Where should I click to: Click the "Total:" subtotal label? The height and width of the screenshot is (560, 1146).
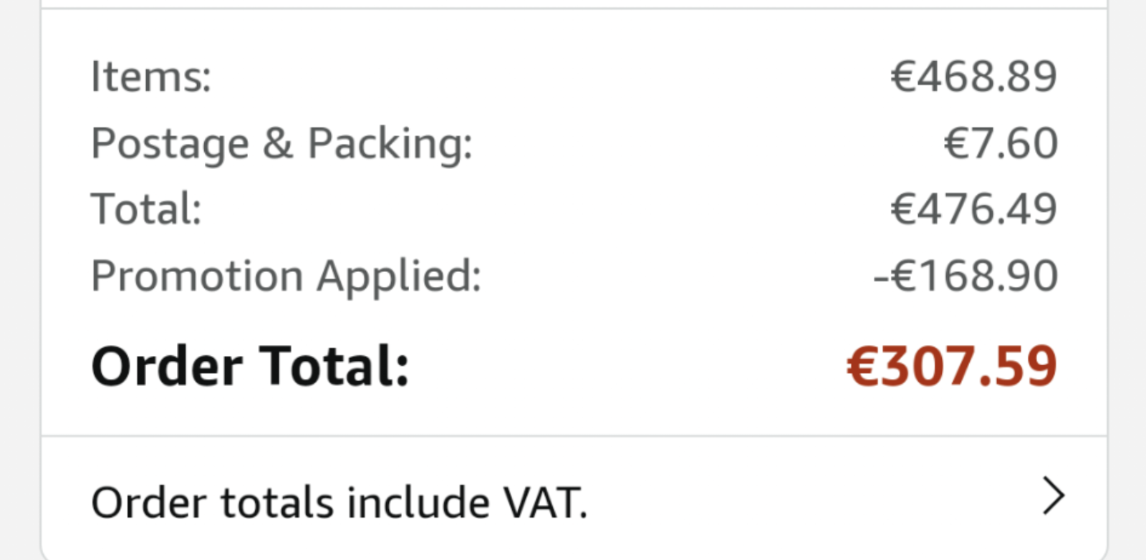(x=146, y=209)
